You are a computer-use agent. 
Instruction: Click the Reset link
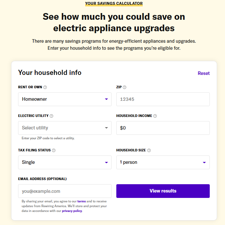tap(204, 73)
